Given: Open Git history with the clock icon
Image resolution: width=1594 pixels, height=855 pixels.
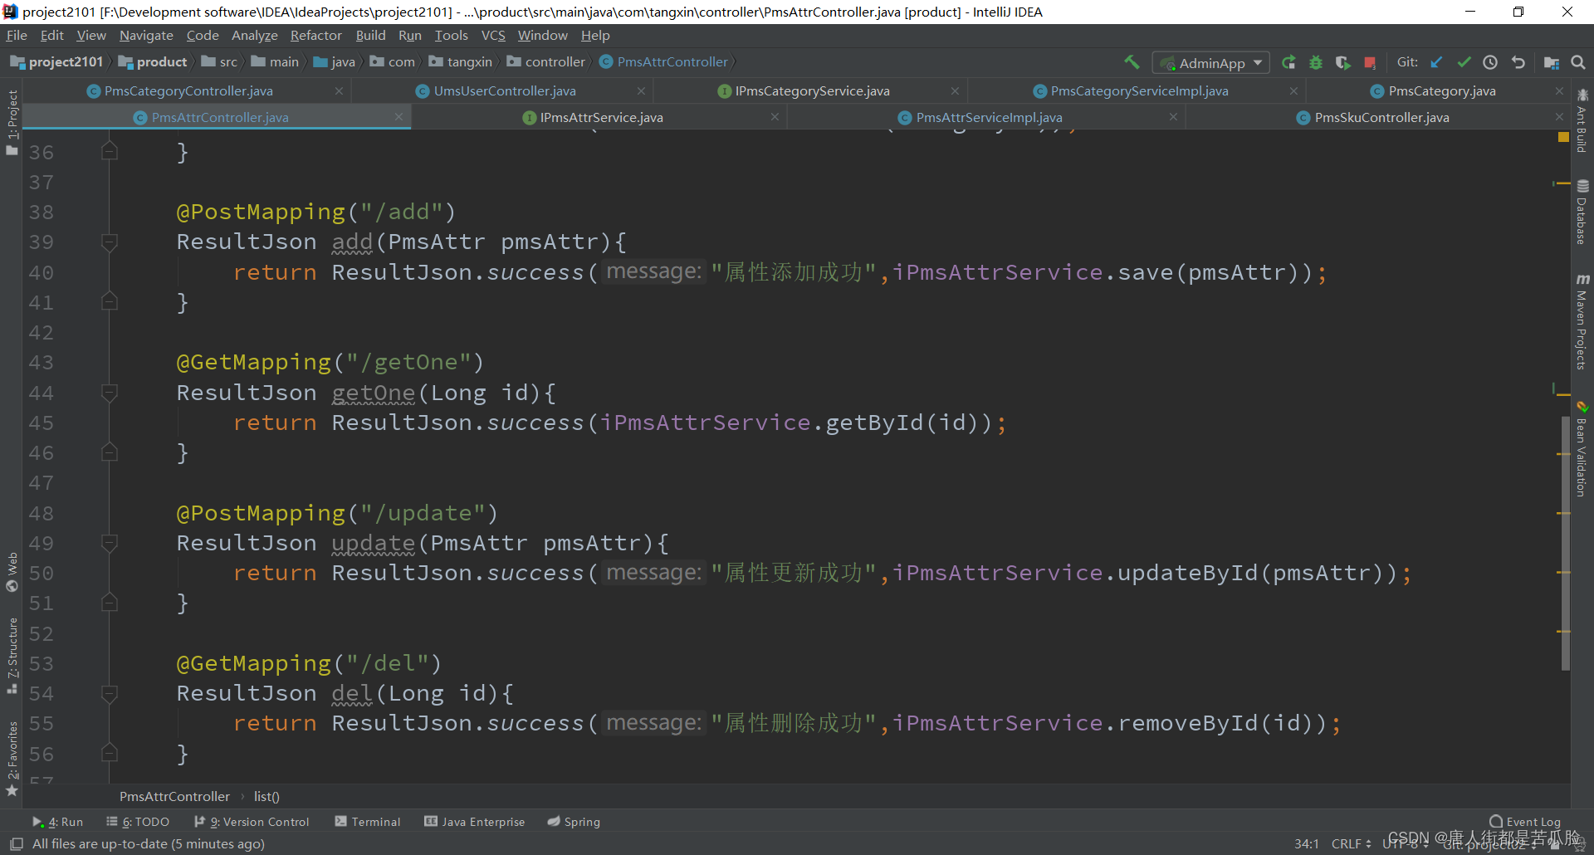Looking at the screenshot, I should click(1490, 62).
